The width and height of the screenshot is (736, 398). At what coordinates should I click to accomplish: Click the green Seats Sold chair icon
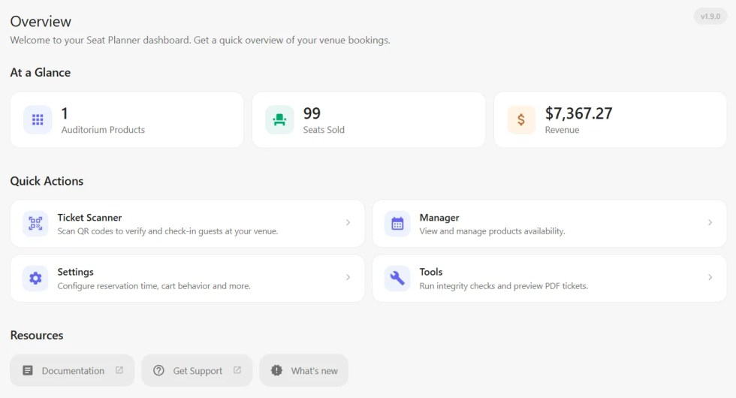point(279,119)
